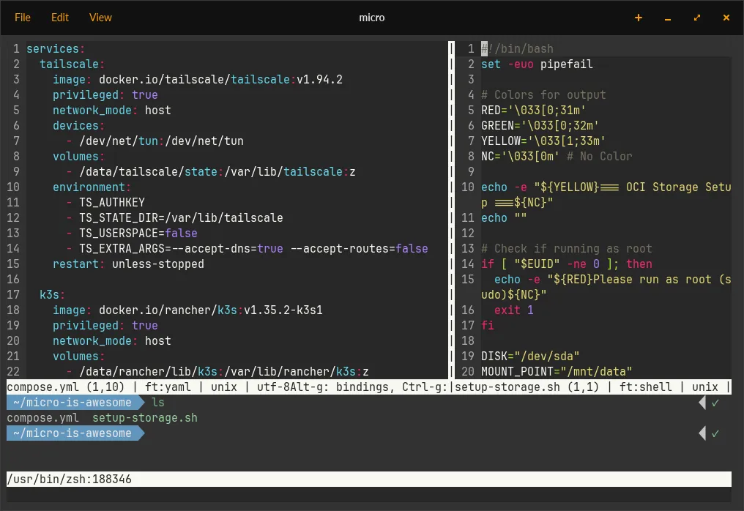Click the plus icon in title bar
744x511 pixels.
tap(639, 18)
